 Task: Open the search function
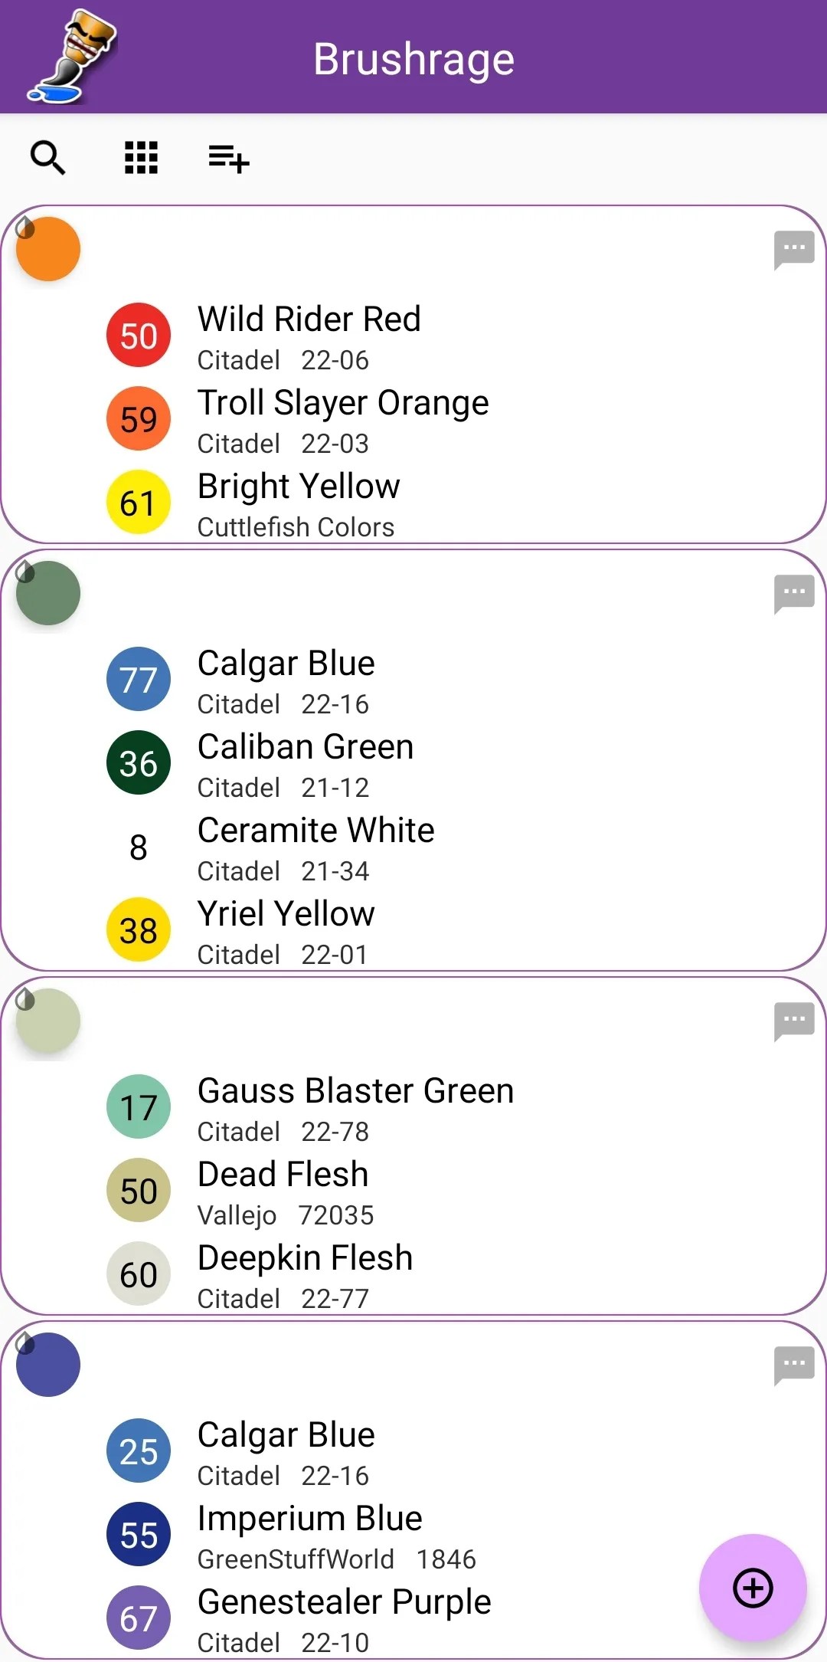pos(48,158)
